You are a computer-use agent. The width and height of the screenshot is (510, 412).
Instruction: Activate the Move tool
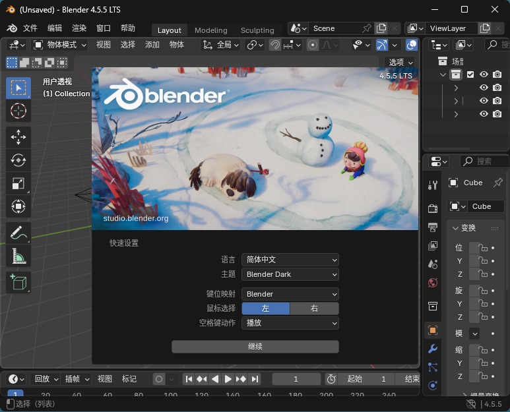(18, 137)
